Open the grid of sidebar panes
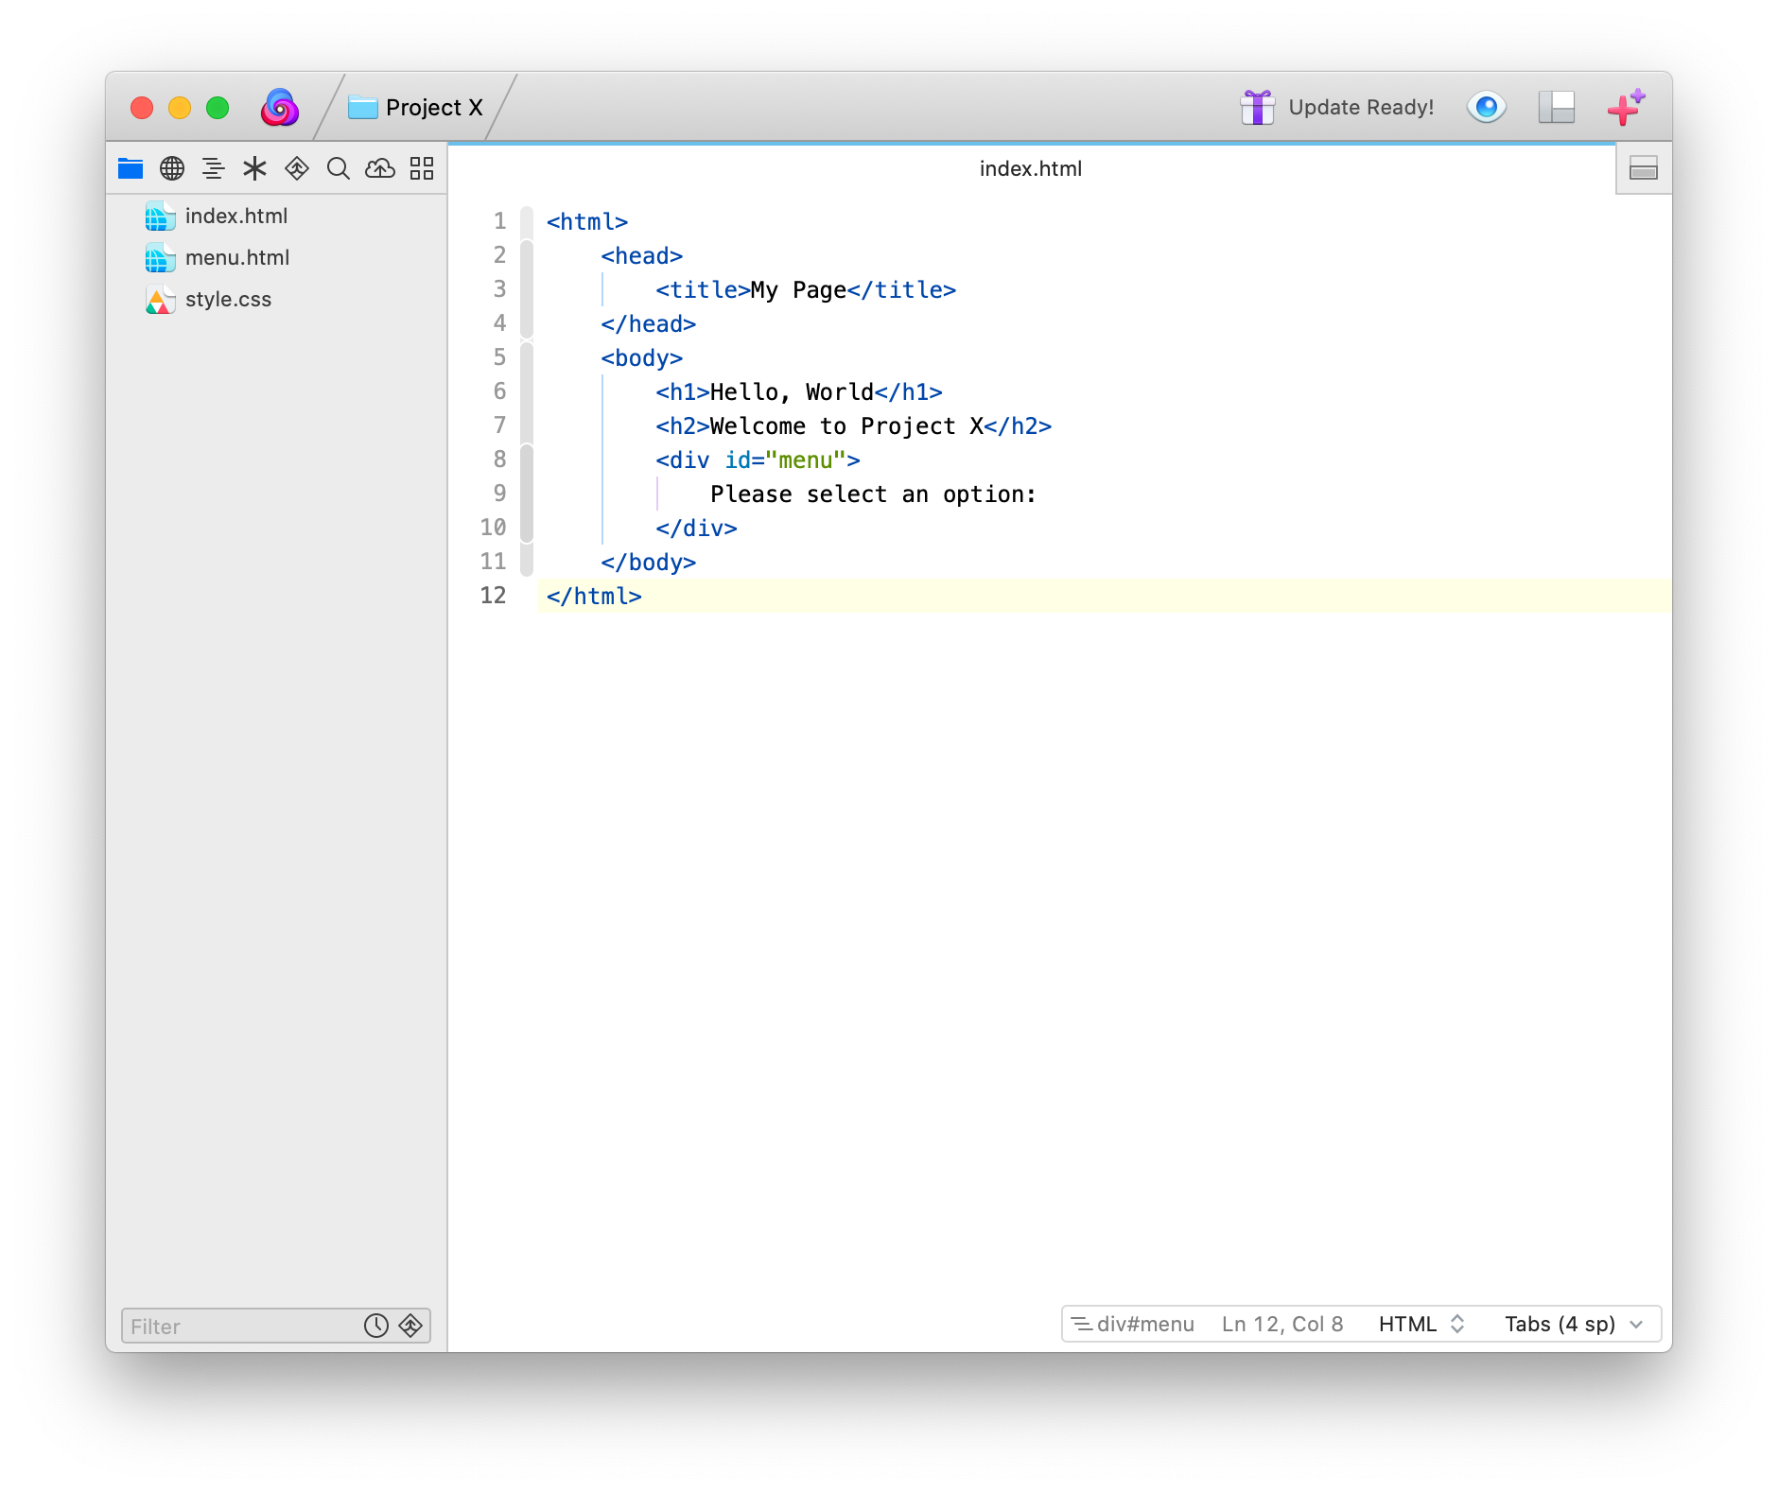 [422, 168]
